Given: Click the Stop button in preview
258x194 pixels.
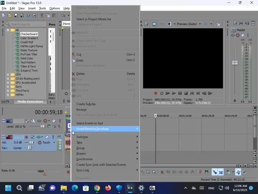Looking at the screenshot, I should pos(186,93).
